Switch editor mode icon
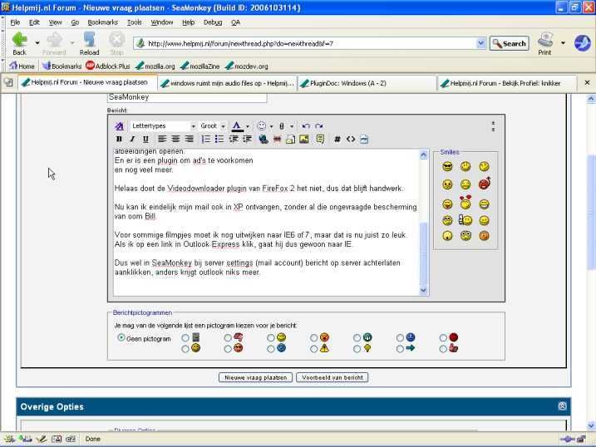Image resolution: width=596 pixels, height=447 pixels. tap(119, 126)
